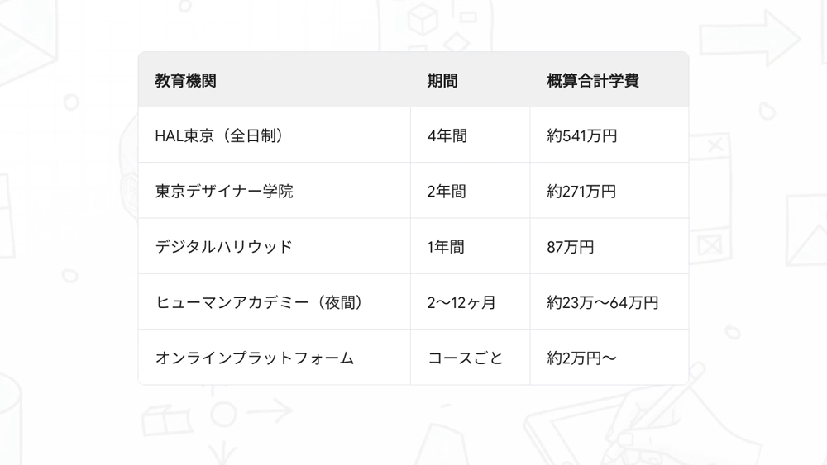827x465 pixels.
Task: Select the HAL東京(全日制) cell
Action: point(220,135)
